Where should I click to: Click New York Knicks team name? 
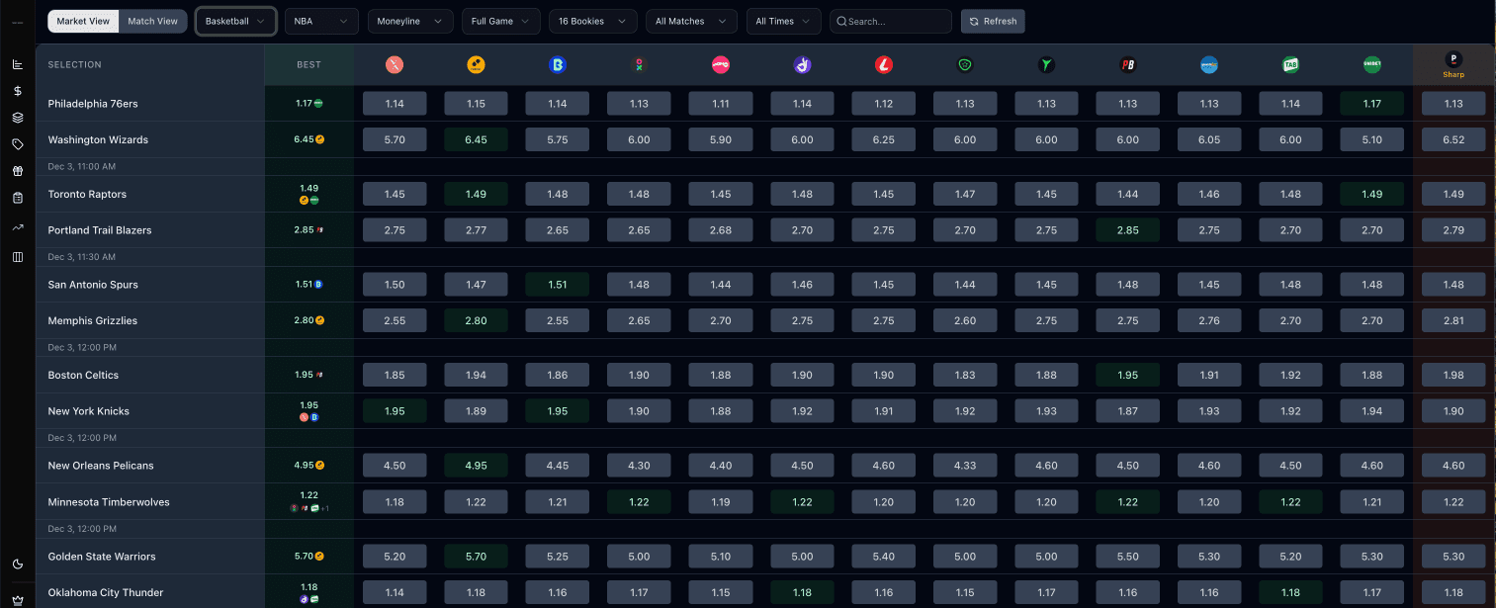point(89,411)
